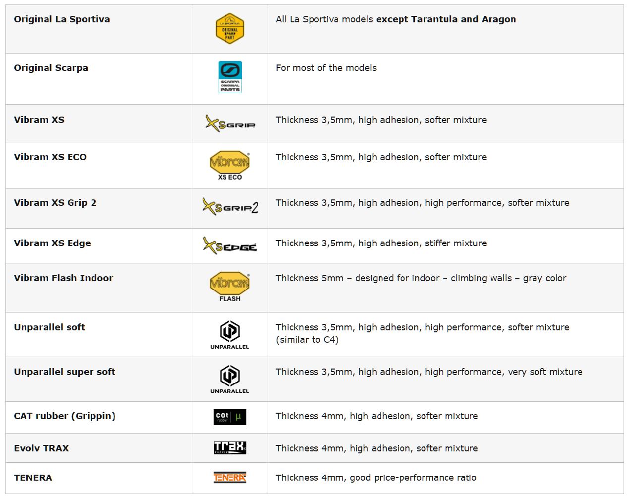Click the XS Edge logo

(x=230, y=245)
